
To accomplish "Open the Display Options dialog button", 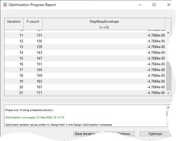I will coord(119,134).
